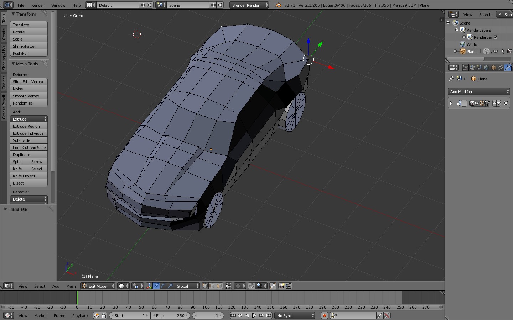Toggle limit selection to visible

[x=228, y=286]
